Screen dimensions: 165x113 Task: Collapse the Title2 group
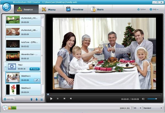(x=5, y=67)
